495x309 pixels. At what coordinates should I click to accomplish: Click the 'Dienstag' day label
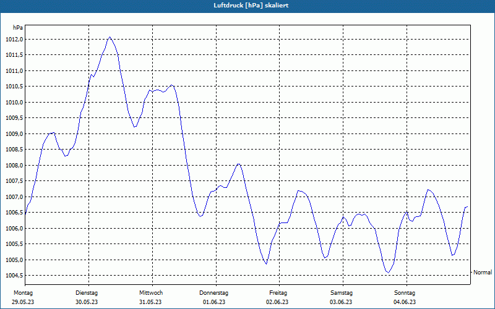coord(87,293)
